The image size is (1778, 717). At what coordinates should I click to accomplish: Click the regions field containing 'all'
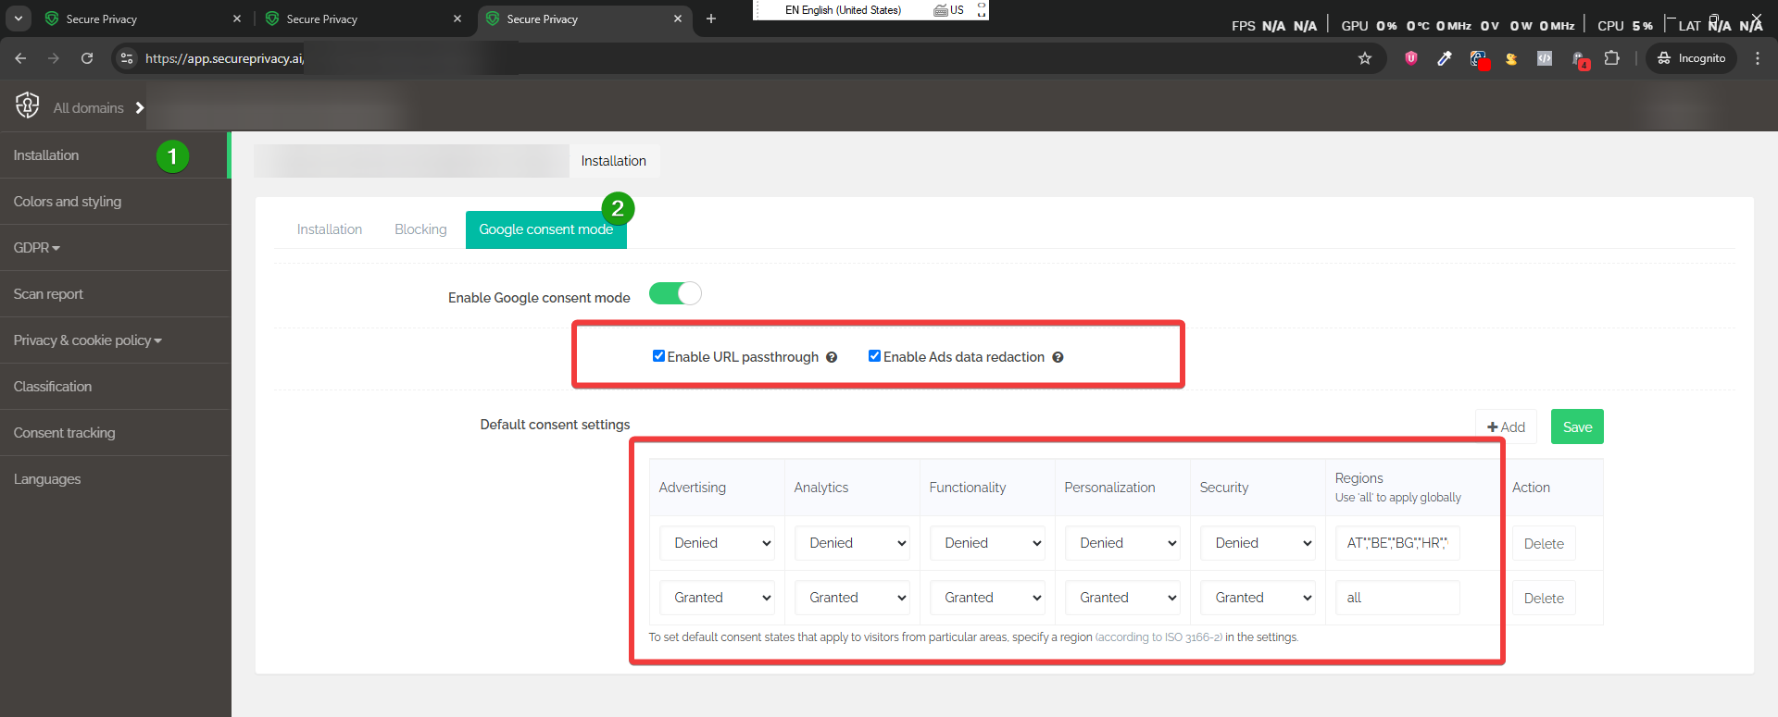[1397, 598]
